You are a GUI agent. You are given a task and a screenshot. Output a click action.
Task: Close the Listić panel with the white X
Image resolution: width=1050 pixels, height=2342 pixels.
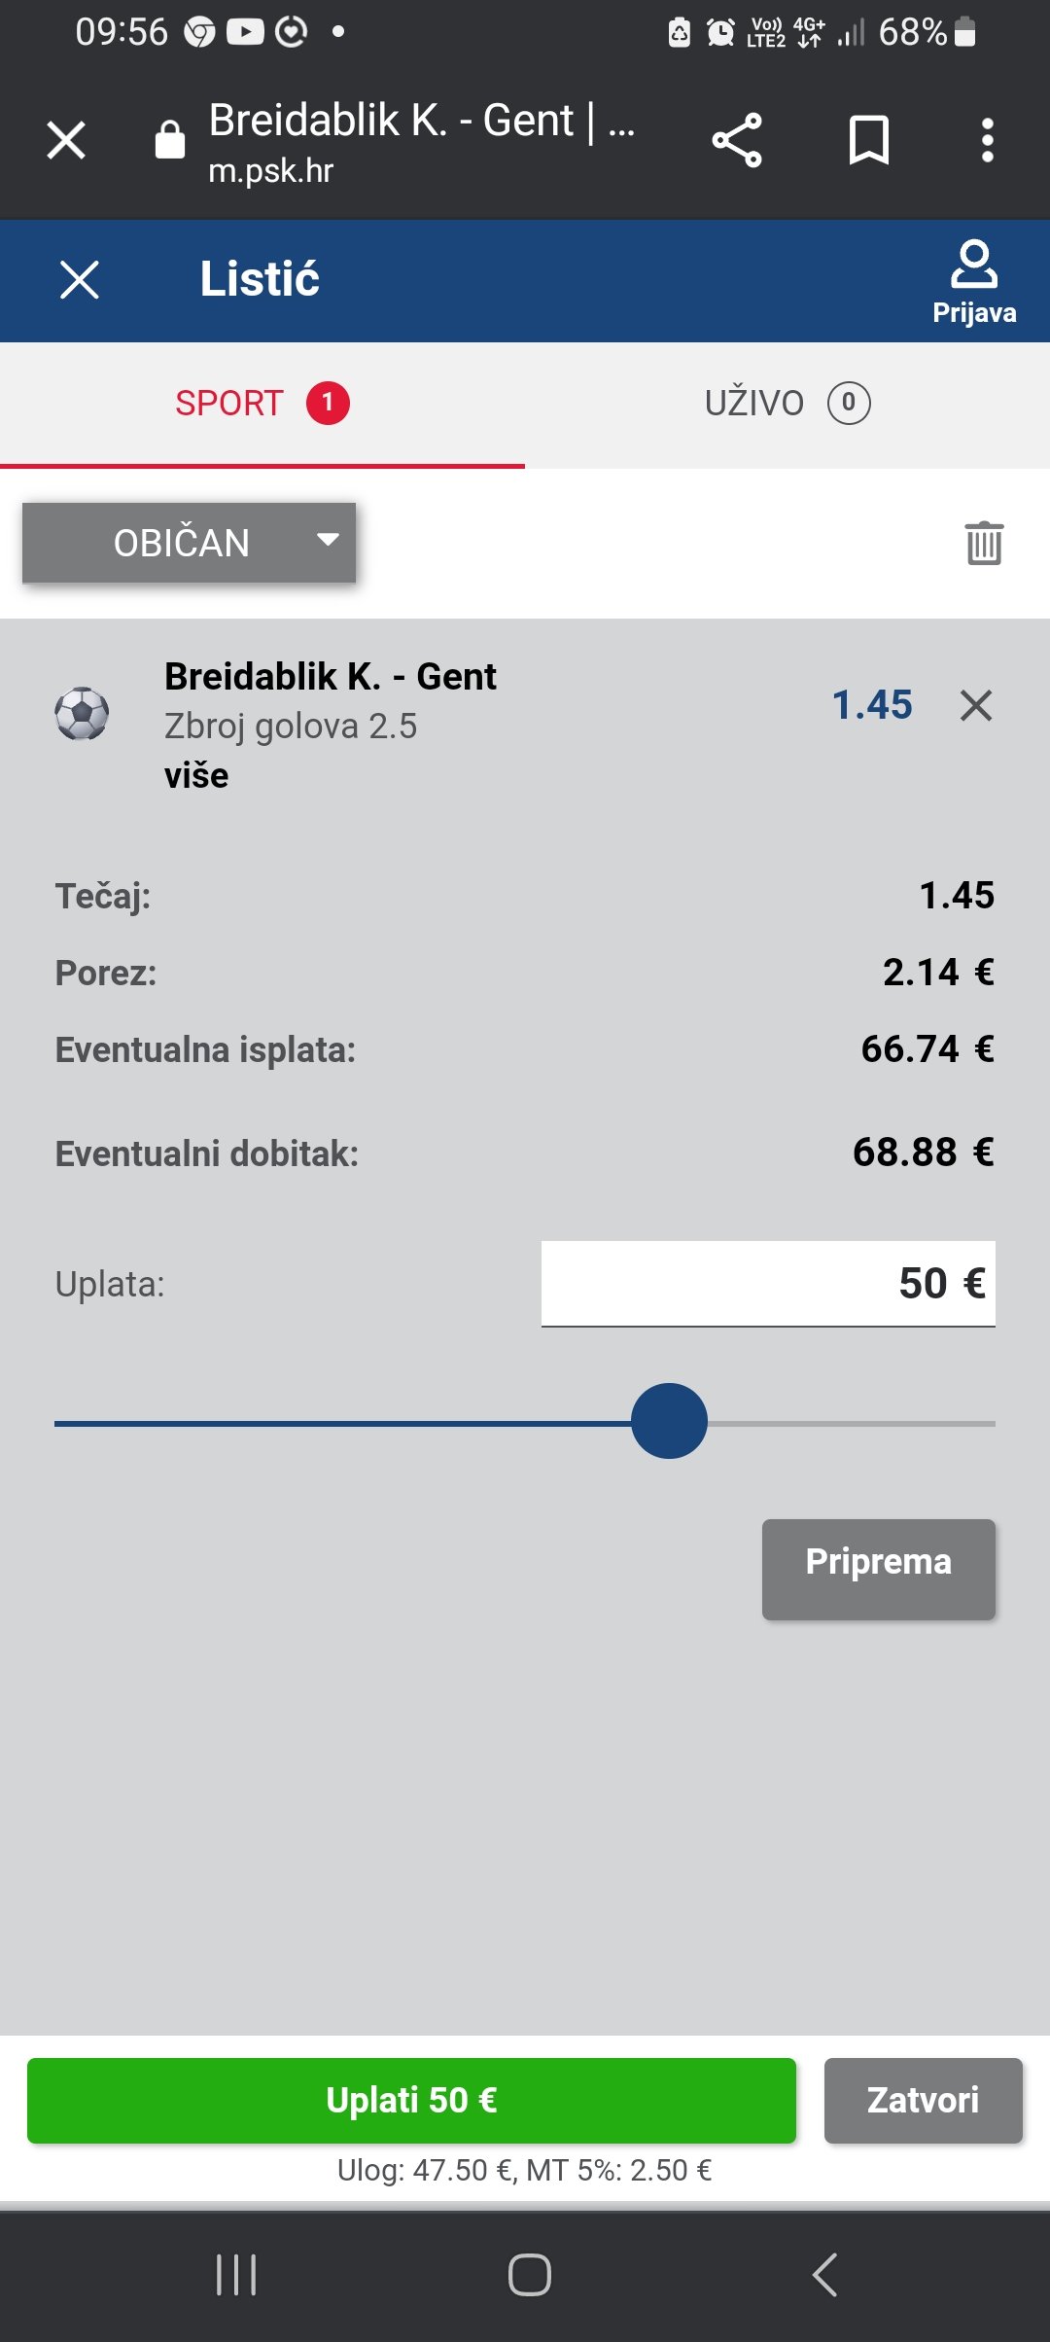[x=80, y=280]
